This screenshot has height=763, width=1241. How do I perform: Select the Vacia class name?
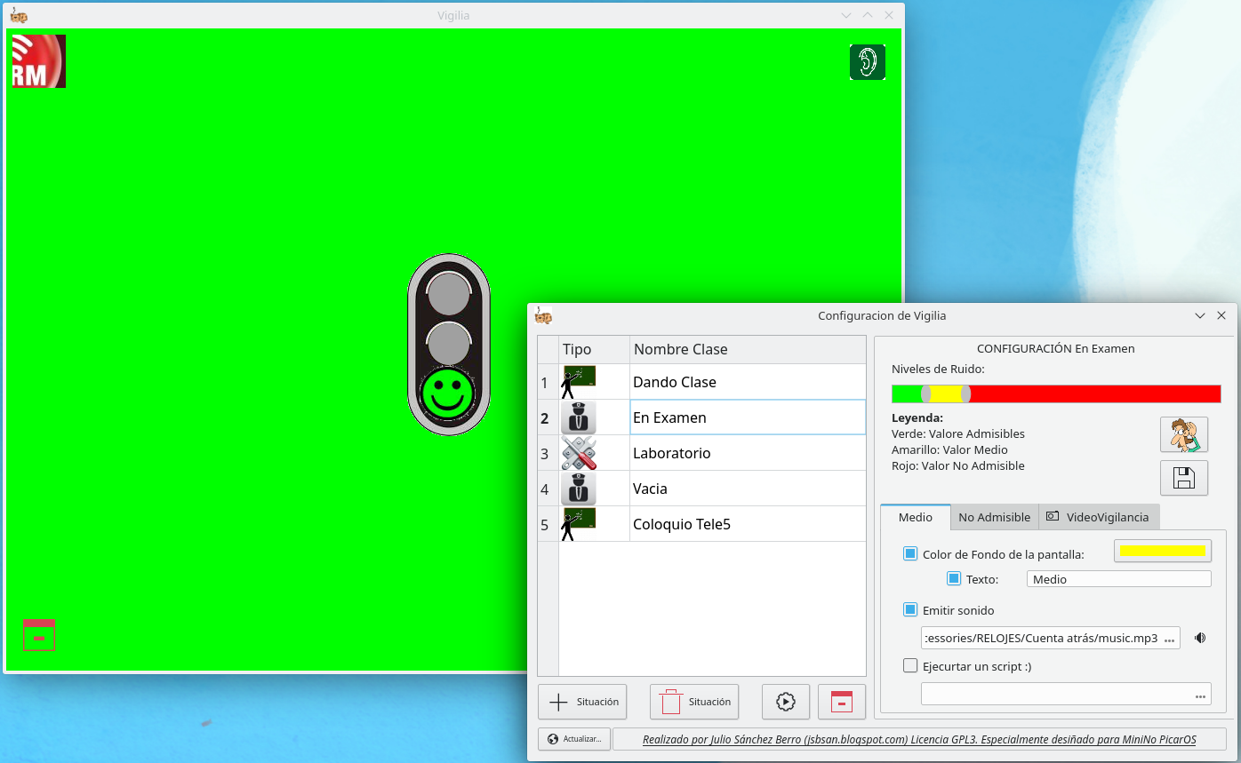(748, 489)
